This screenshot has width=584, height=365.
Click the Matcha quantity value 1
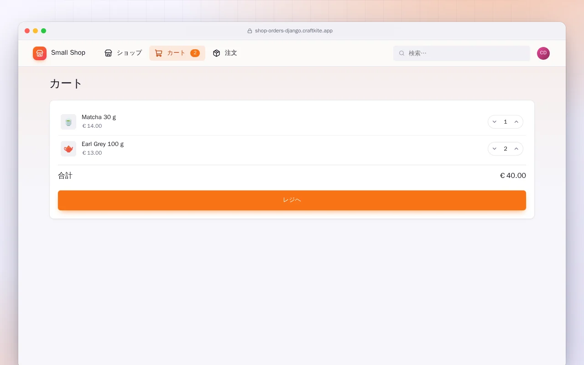pos(506,122)
